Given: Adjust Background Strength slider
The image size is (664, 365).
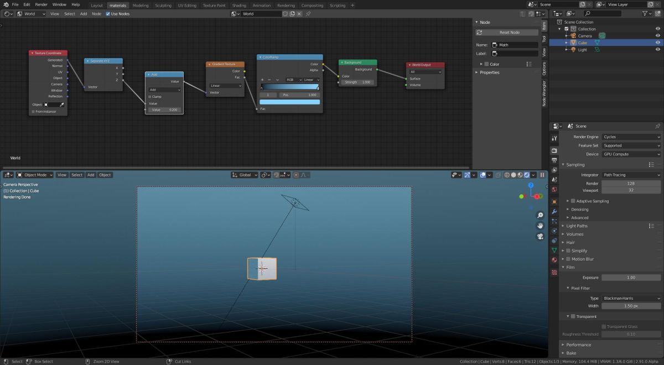Looking at the screenshot, I should click(357, 82).
